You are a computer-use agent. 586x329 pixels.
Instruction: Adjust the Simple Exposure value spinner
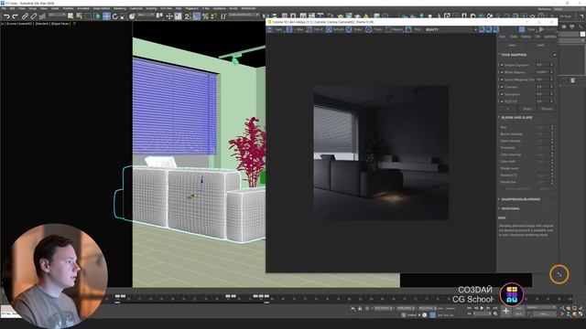[x=551, y=65]
